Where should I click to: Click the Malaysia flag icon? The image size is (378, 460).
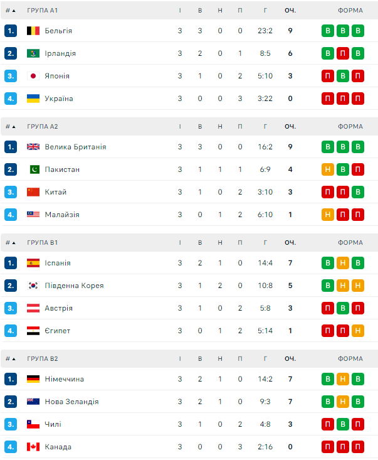(33, 215)
